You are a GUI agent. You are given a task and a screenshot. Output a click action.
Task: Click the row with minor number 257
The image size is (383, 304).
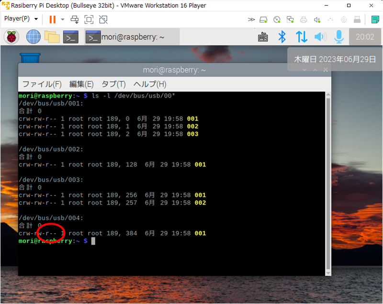[113, 203]
